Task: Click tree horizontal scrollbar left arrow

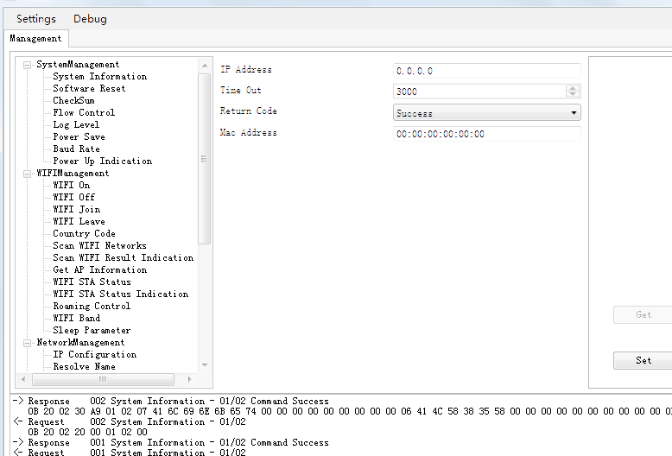Action: pyautogui.click(x=23, y=379)
